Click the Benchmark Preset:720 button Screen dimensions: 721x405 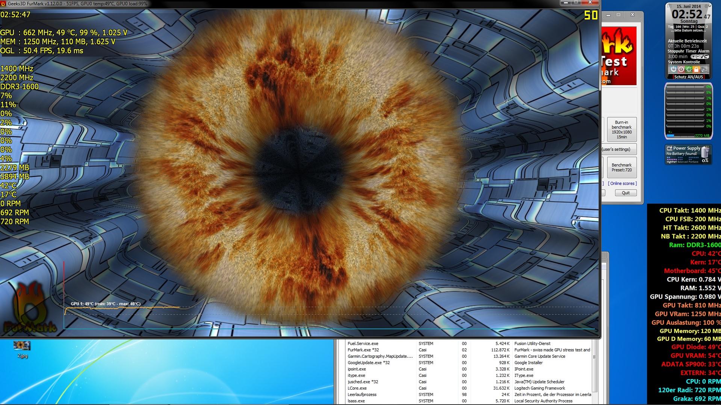(x=621, y=167)
